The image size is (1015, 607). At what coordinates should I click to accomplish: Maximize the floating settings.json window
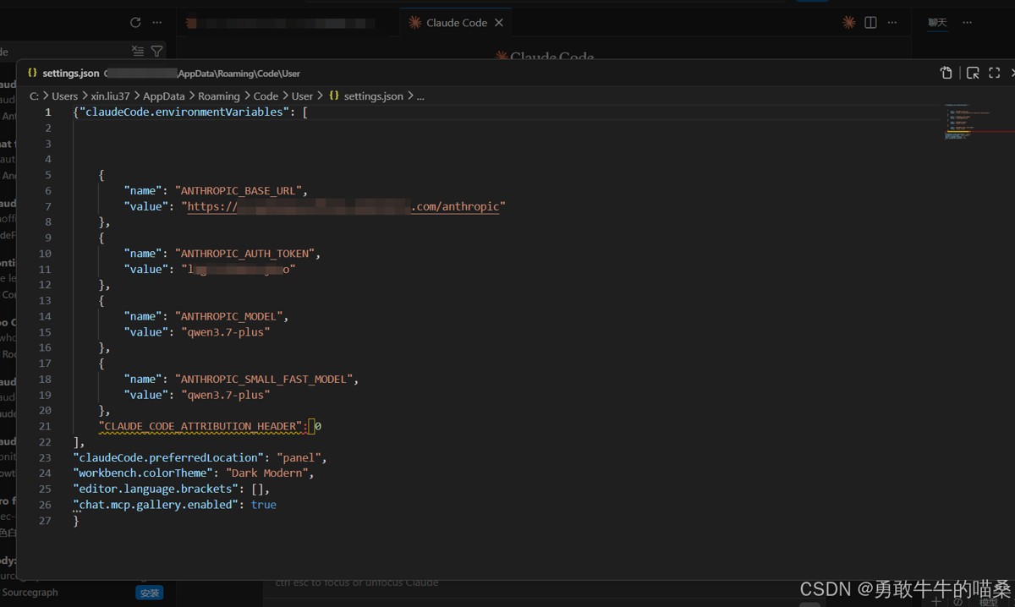995,74
